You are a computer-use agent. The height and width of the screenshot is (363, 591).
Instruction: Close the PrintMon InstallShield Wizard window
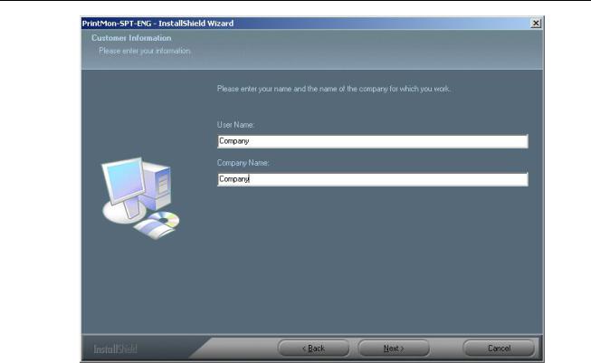coord(536,24)
